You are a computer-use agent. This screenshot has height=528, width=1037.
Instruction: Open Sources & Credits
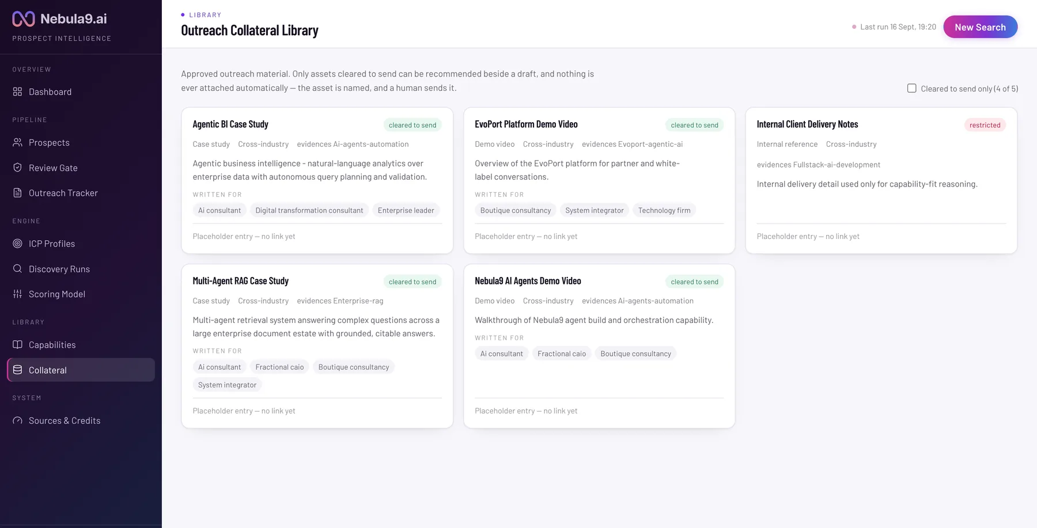(x=81, y=420)
